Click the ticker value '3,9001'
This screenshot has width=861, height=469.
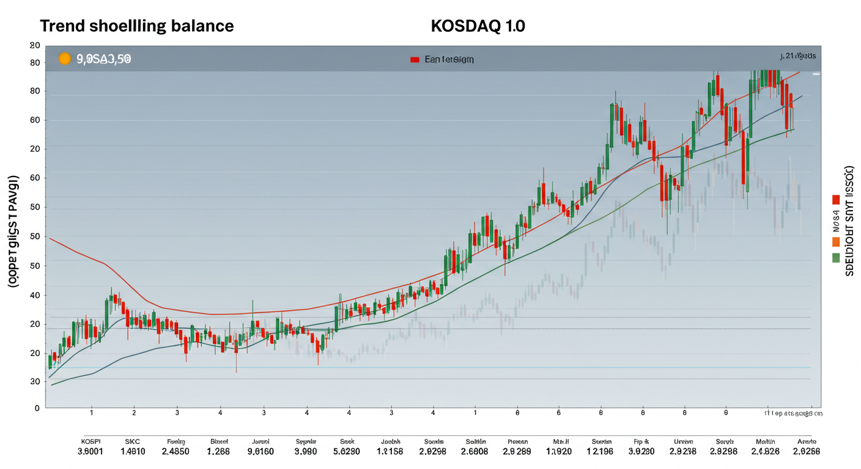pos(91,453)
